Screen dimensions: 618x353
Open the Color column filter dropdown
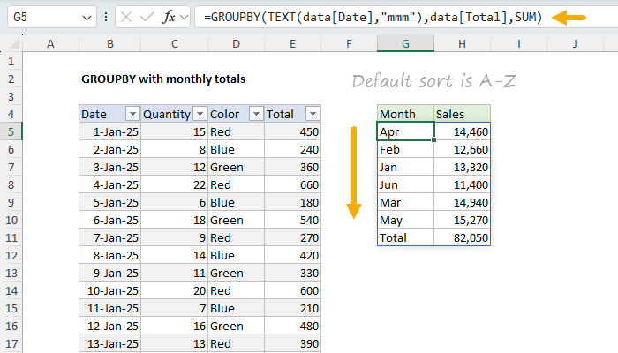(256, 114)
